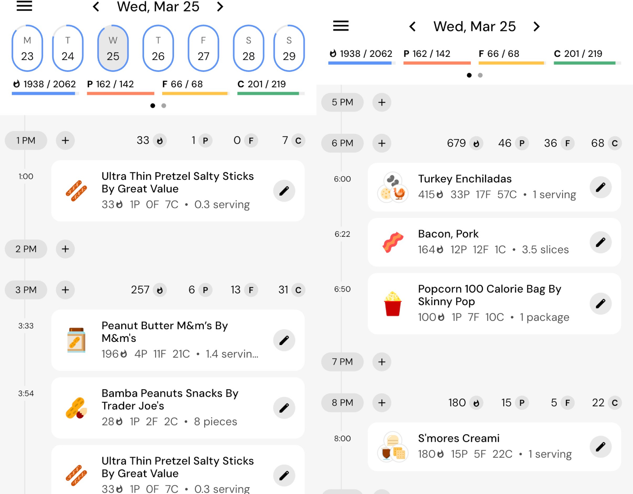Image resolution: width=633 pixels, height=494 pixels.
Task: Add a food at 2 PM
Action: [x=65, y=249]
